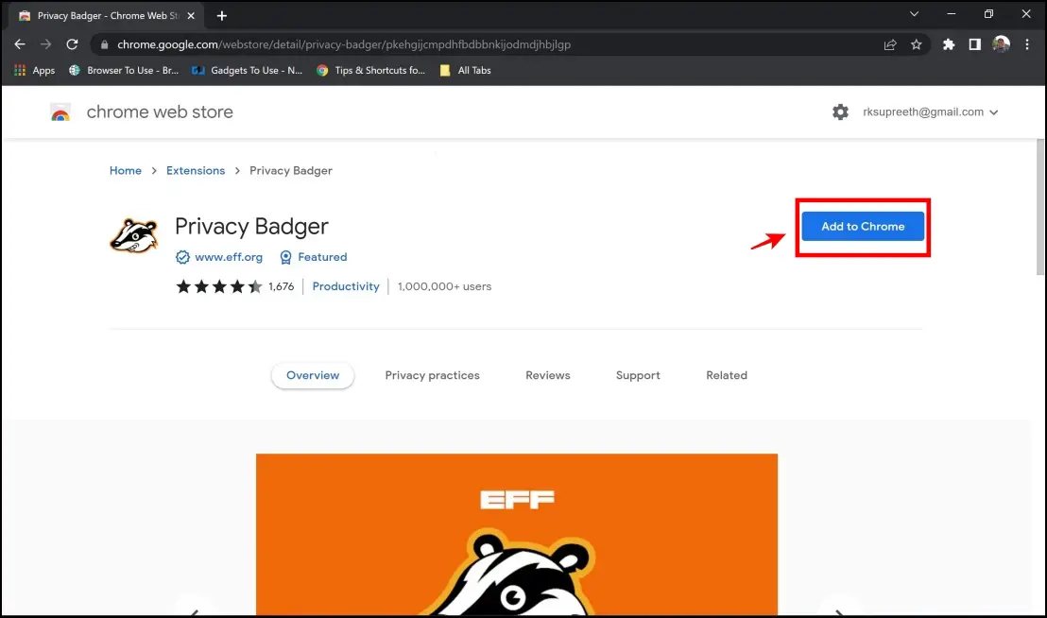Click the Add to Chrome button
Image resolution: width=1047 pixels, height=618 pixels.
pos(863,226)
